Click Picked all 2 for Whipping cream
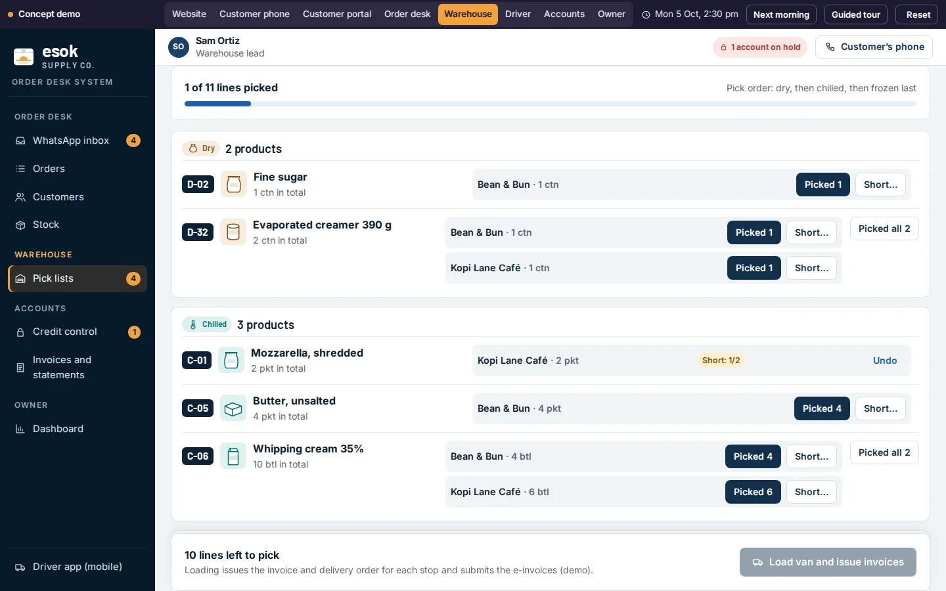Image resolution: width=946 pixels, height=591 pixels. pyautogui.click(x=884, y=452)
